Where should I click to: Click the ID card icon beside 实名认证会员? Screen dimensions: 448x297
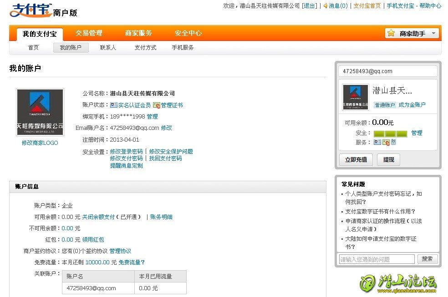(x=113, y=105)
